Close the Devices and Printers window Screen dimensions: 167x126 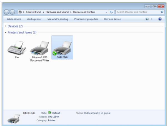(161, 6)
